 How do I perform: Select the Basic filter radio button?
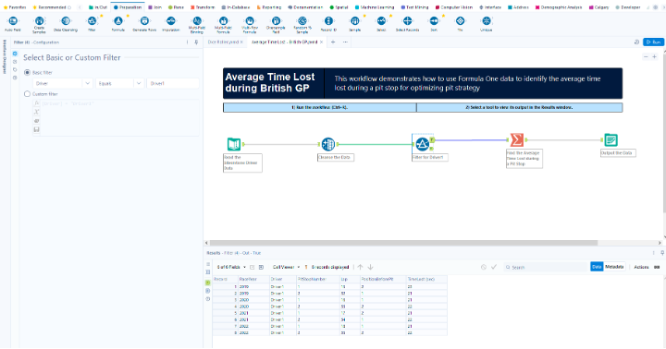point(27,73)
